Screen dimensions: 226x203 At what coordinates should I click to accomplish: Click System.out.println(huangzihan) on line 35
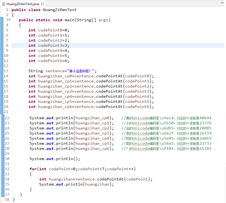pyautogui.click(x=76, y=184)
